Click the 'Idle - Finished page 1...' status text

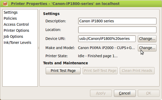coord(98,56)
